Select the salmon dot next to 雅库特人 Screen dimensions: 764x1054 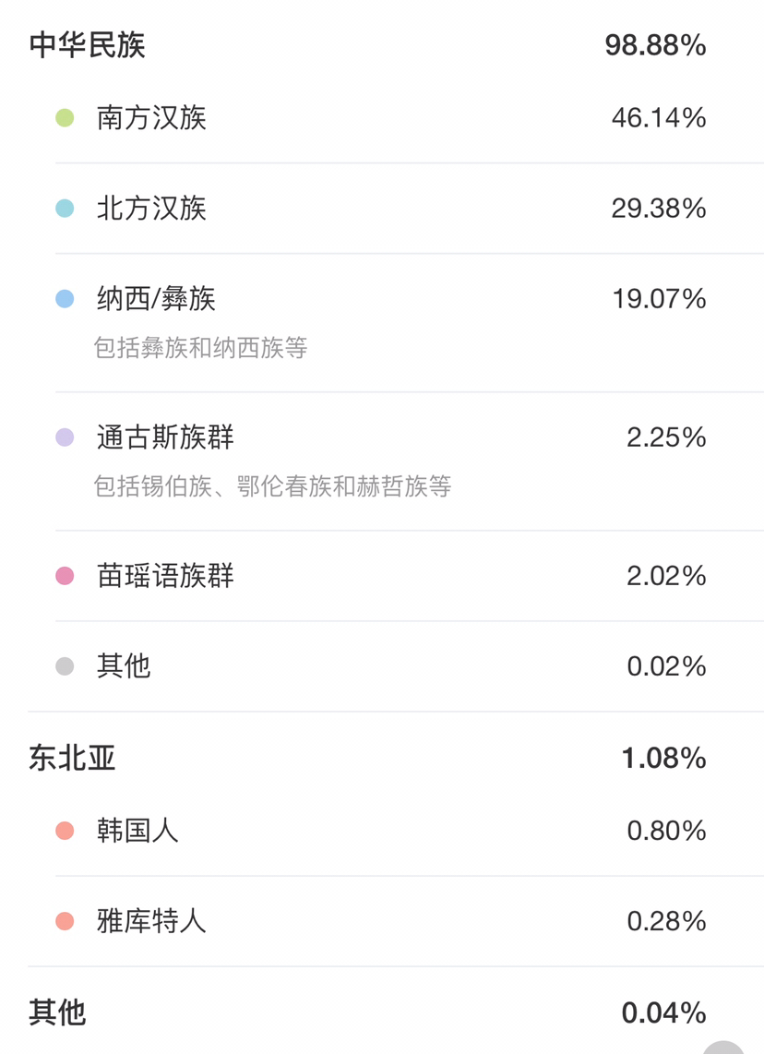tap(65, 921)
